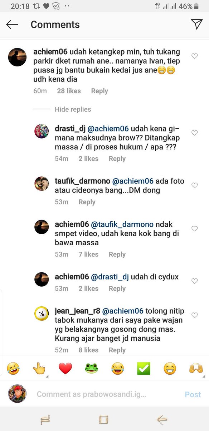Insert the pointing finger emoji
209x431 pixels.
click(x=39, y=369)
